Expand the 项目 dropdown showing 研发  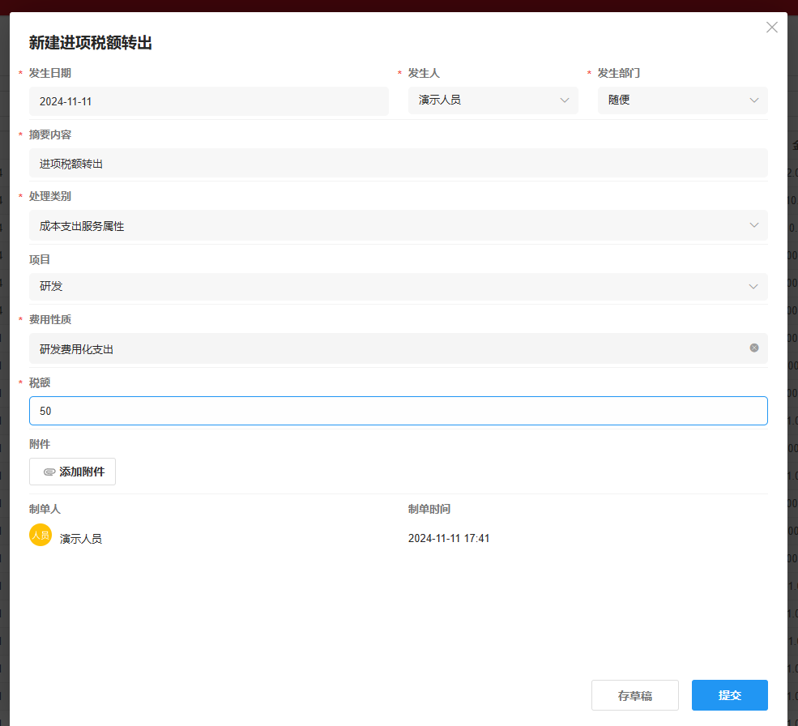(x=389, y=287)
